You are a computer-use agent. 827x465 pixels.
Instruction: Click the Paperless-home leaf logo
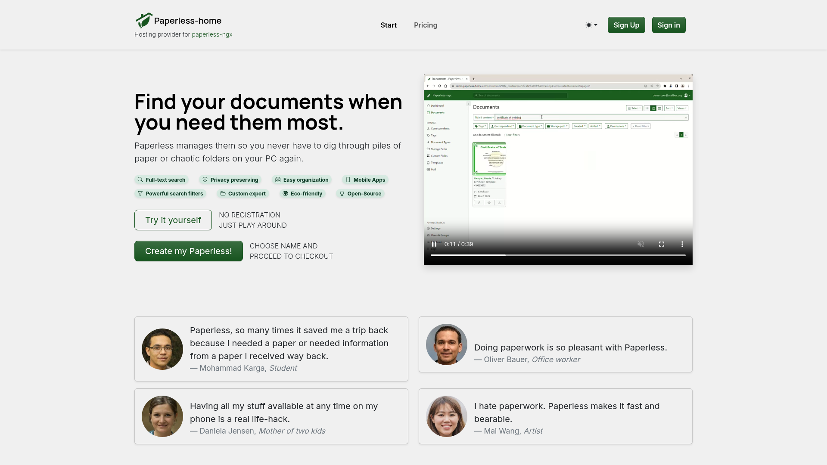pos(145,20)
